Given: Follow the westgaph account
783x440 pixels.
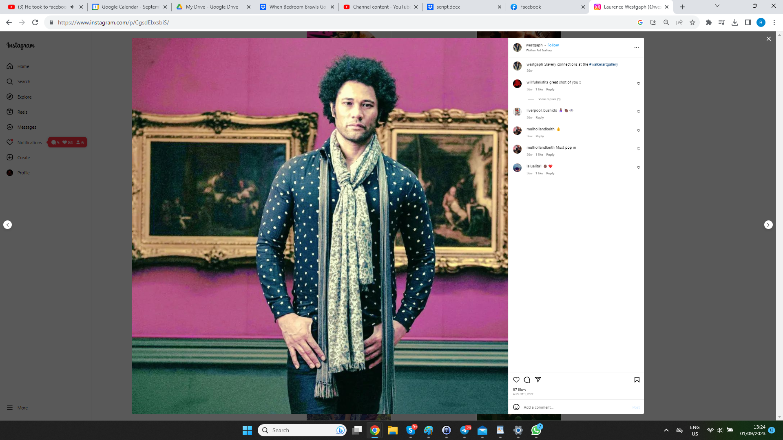Looking at the screenshot, I should (553, 45).
